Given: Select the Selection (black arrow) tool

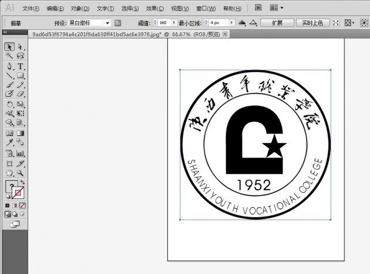Looking at the screenshot, I should (x=9, y=47).
